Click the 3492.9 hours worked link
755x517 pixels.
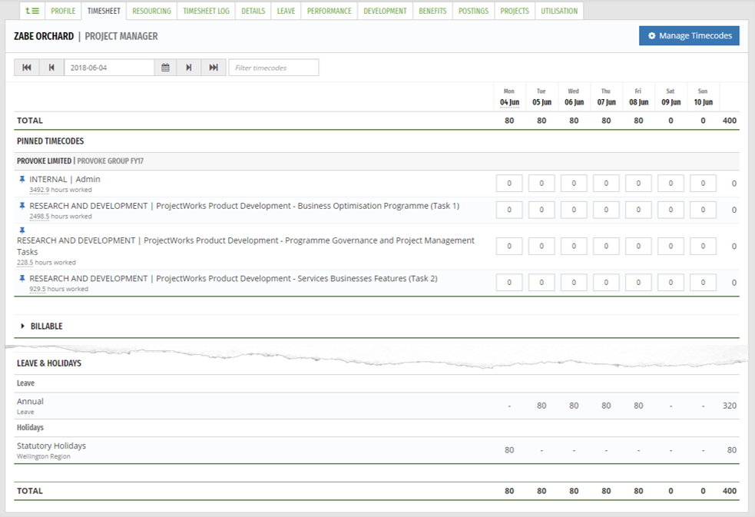point(60,190)
